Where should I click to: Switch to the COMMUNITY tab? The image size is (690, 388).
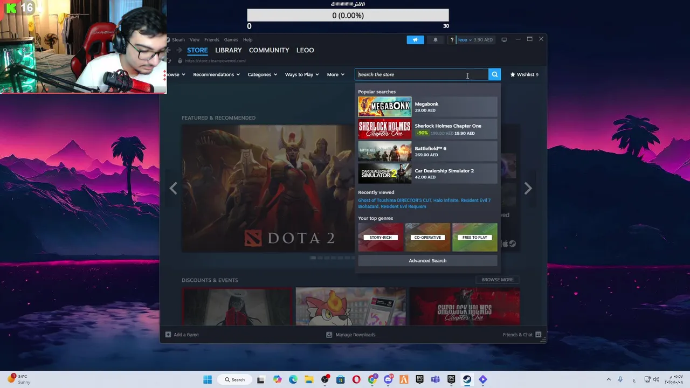point(269,50)
